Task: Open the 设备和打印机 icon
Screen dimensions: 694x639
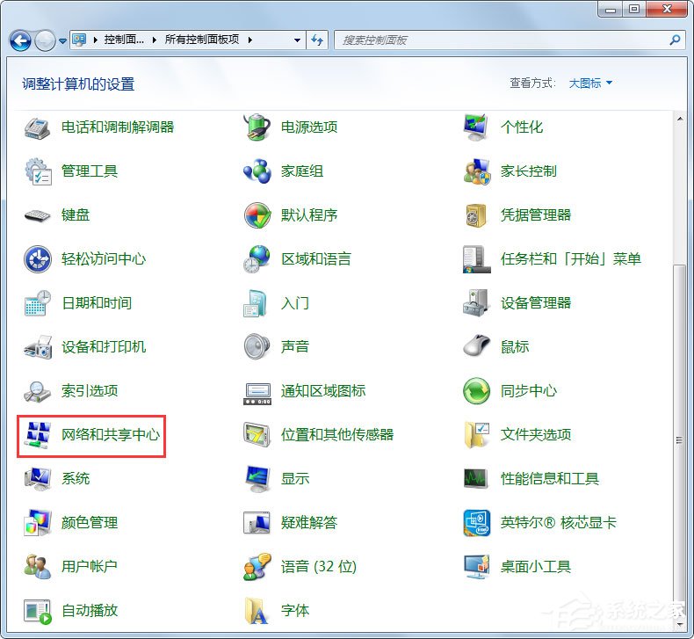Action: (37, 347)
